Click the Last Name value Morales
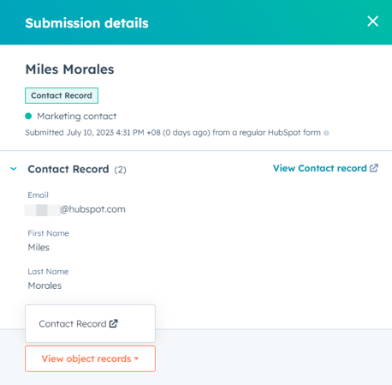 (x=45, y=286)
